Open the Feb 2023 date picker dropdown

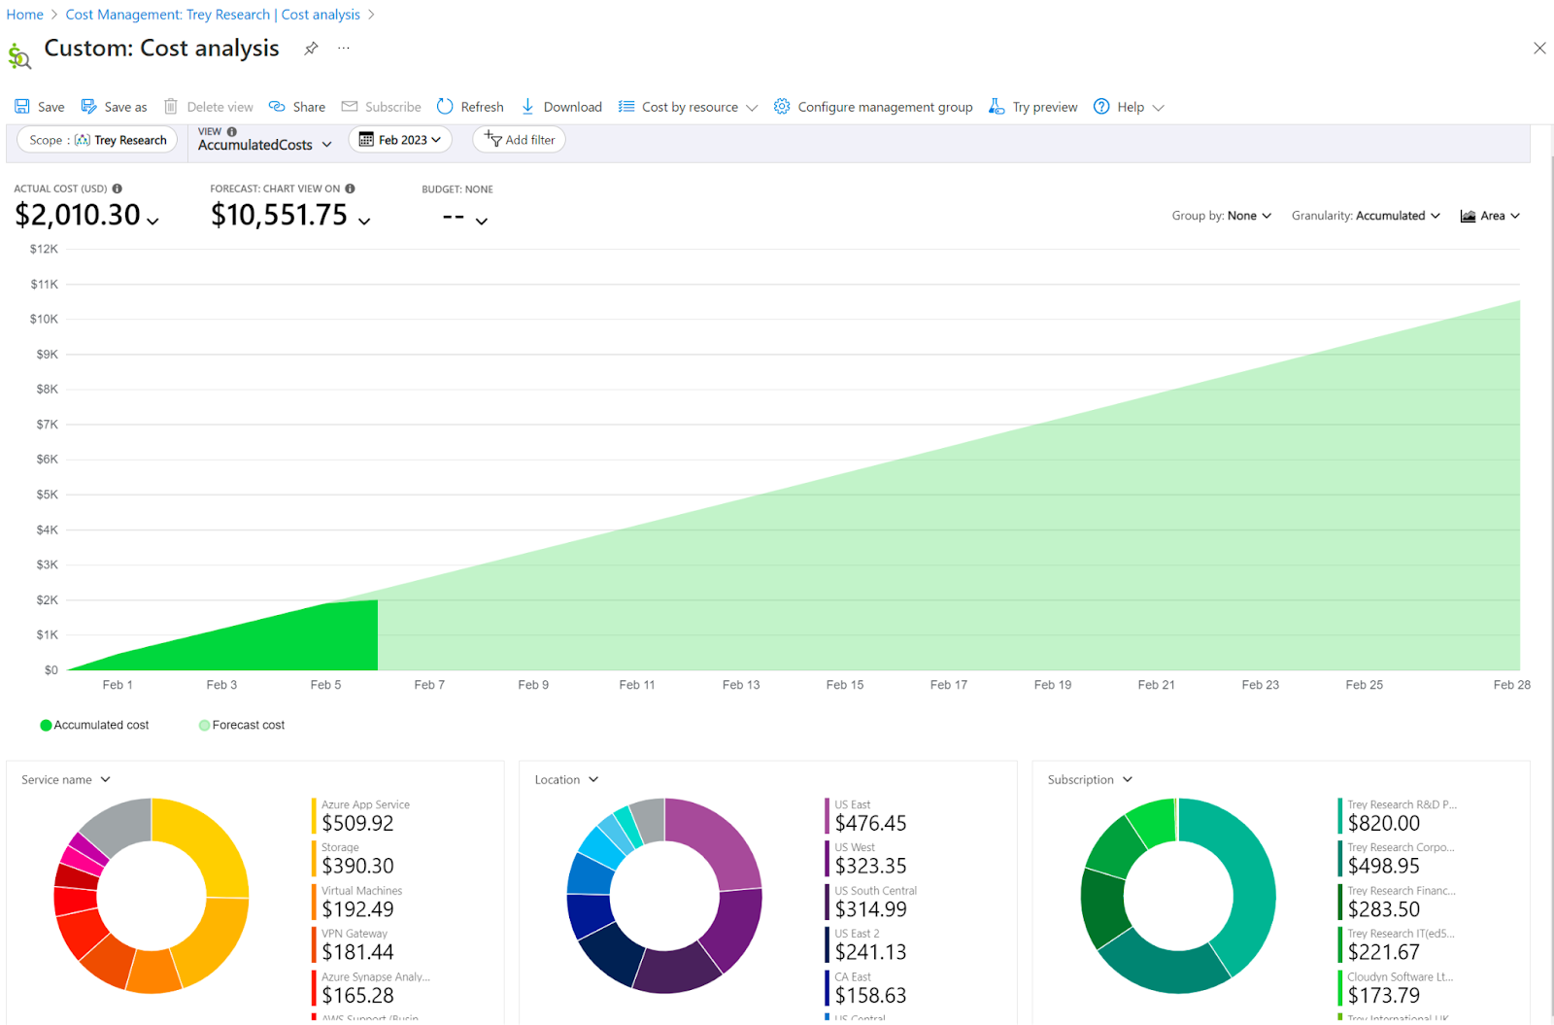399,139
